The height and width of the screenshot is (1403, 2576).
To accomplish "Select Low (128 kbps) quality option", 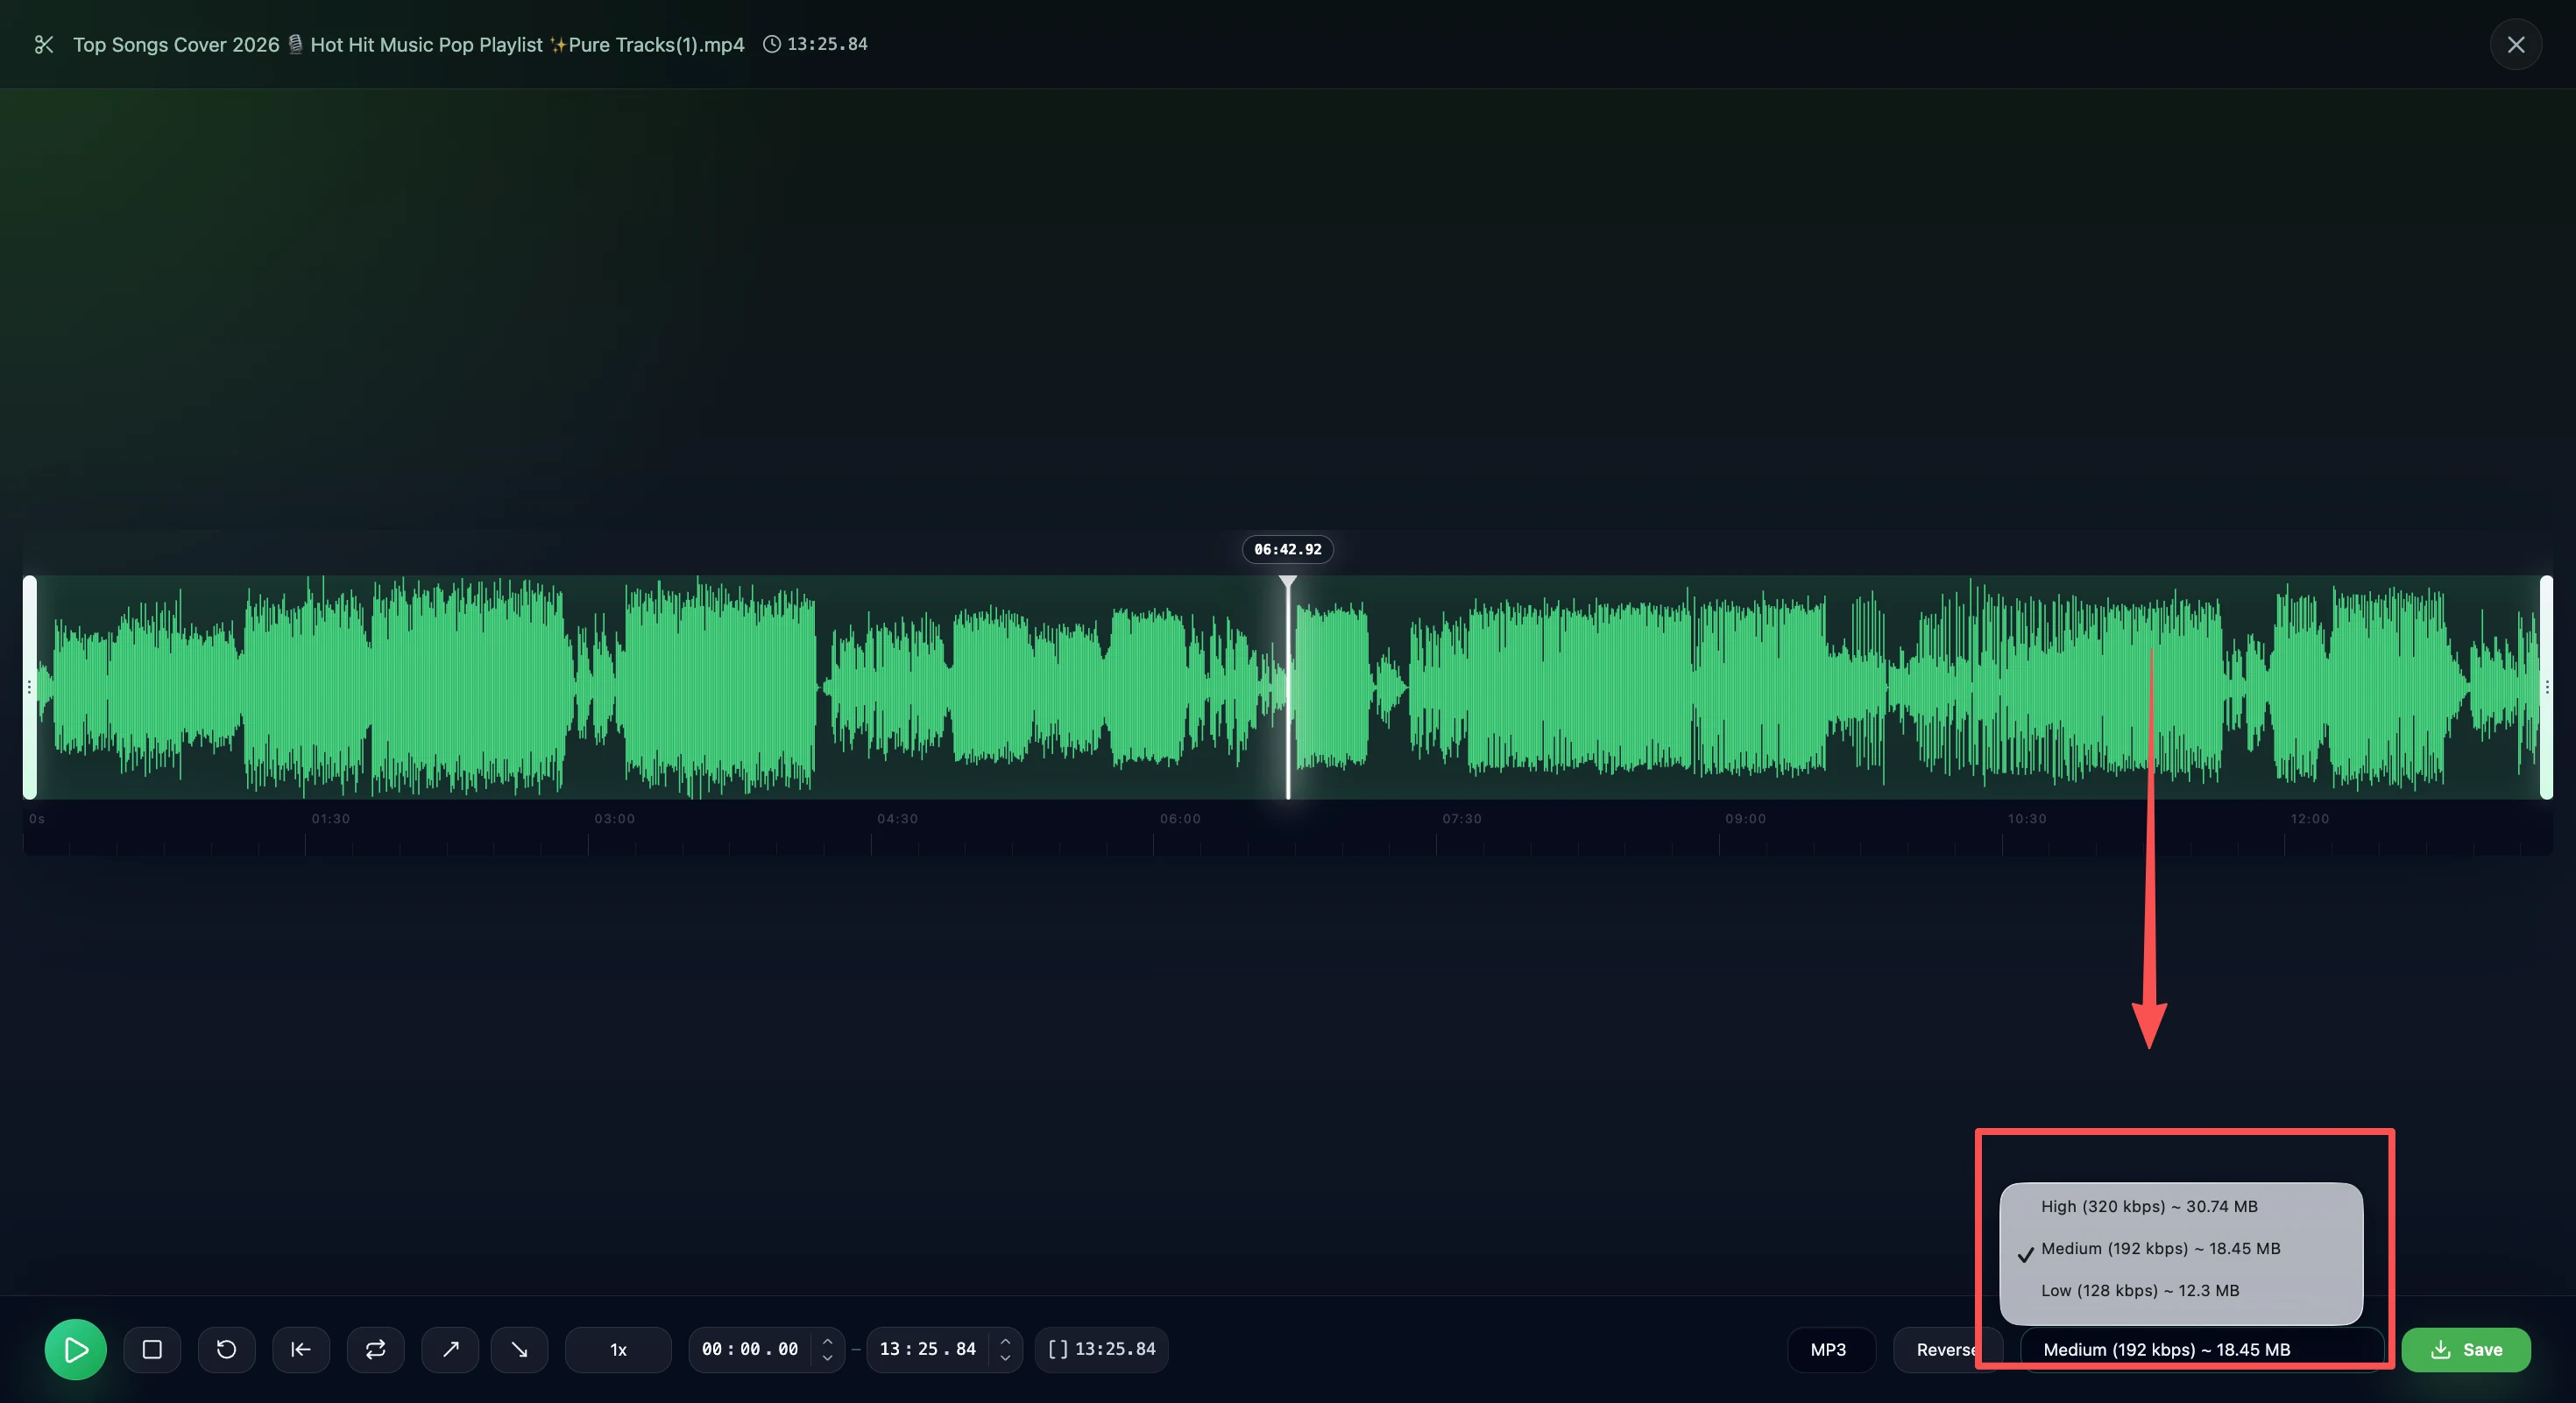I will 2181,1290.
